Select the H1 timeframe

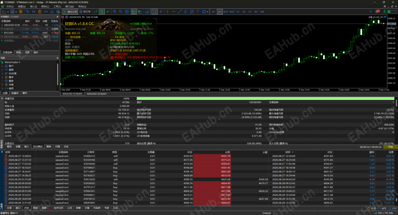238,12
